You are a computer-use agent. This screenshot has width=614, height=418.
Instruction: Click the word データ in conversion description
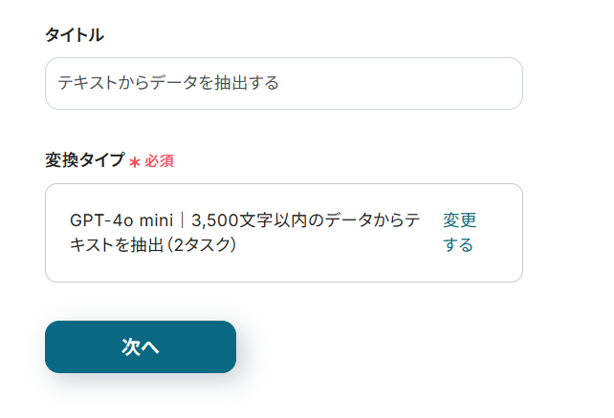point(351,220)
